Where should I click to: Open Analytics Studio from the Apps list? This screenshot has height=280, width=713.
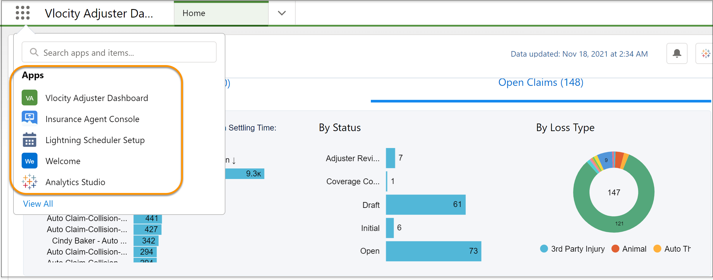75,182
